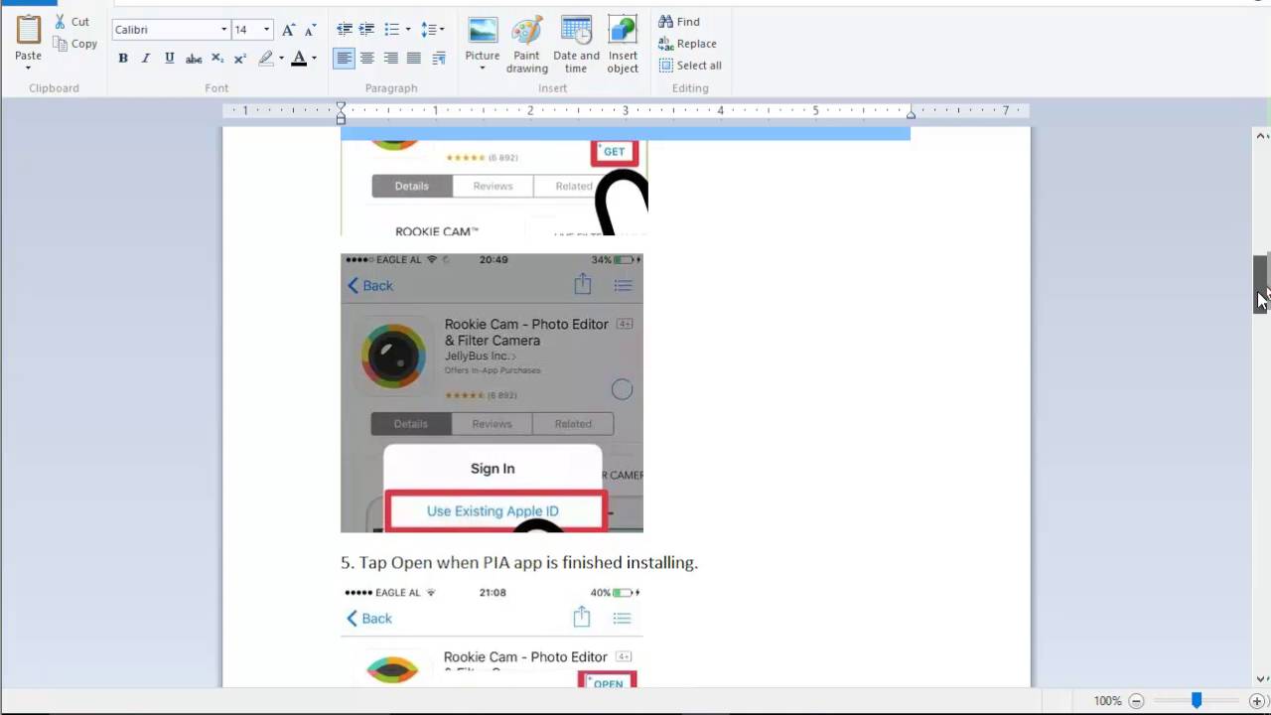Align text left

click(344, 59)
